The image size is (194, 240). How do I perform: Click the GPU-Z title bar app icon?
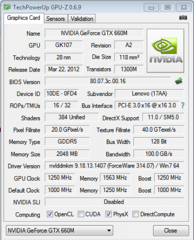point(7,7)
